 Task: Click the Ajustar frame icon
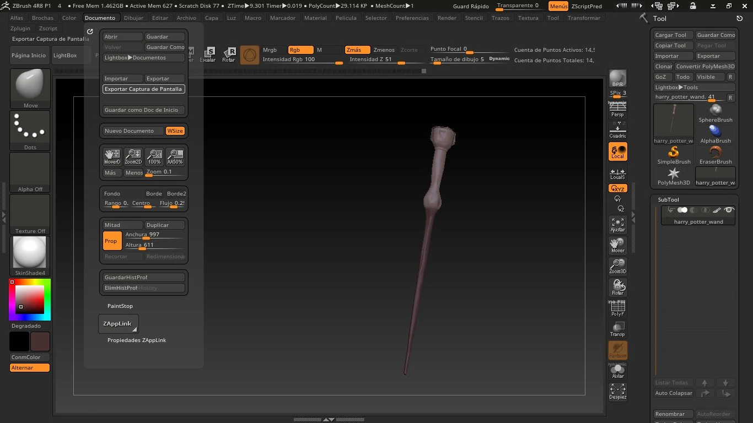click(617, 225)
